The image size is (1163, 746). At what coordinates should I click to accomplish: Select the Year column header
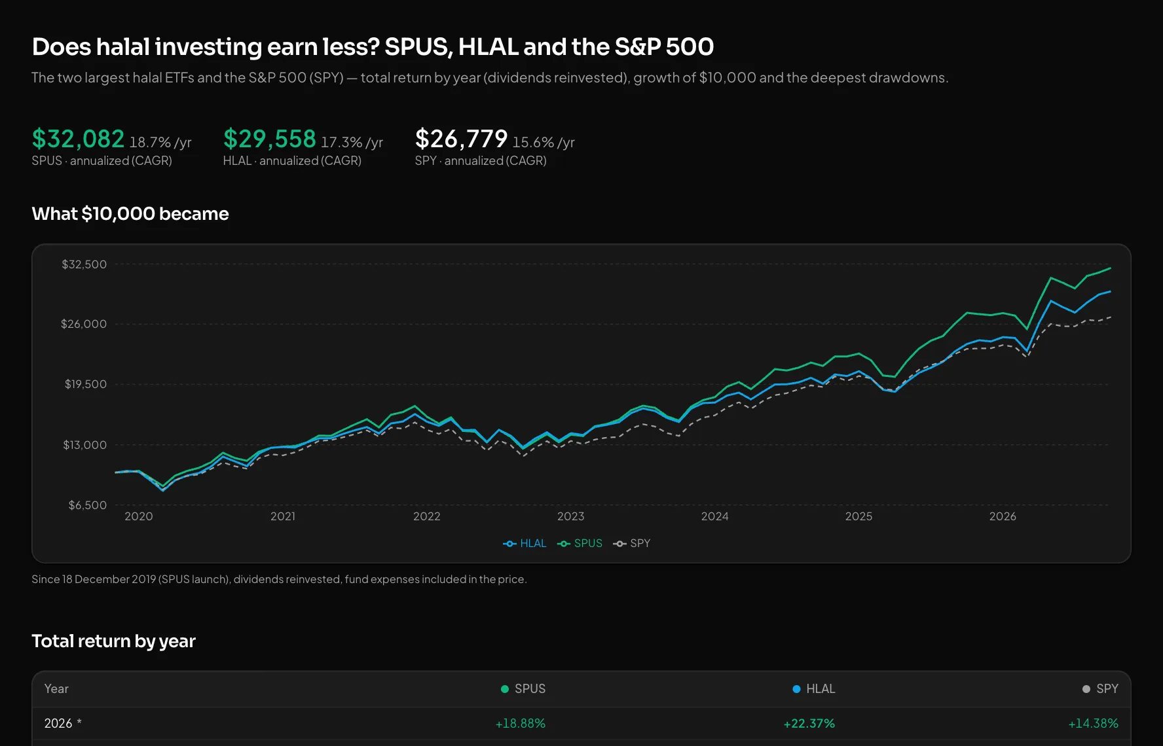56,689
